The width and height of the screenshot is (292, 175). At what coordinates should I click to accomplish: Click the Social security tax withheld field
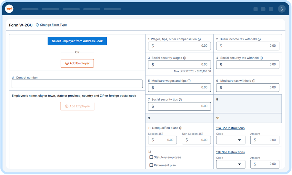(x=248, y=65)
